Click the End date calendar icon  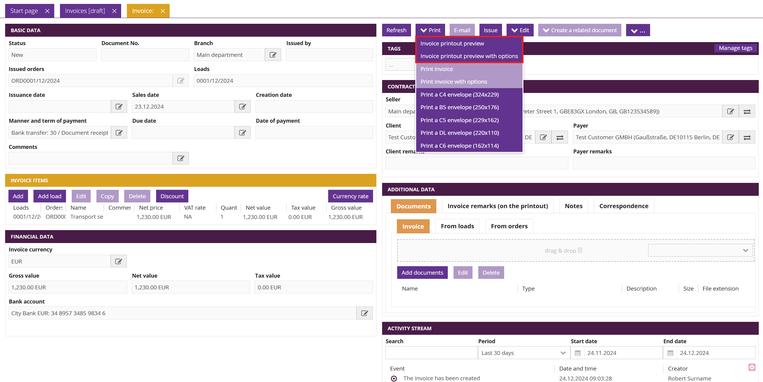pyautogui.click(x=670, y=353)
